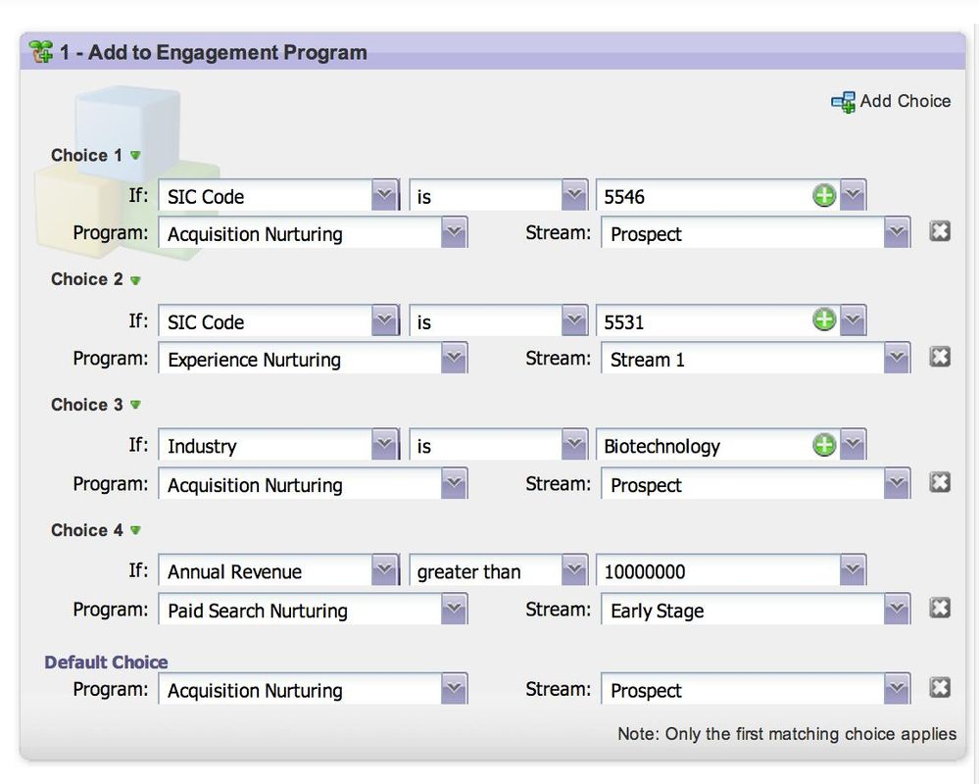Click the X icon on Default Choice row
This screenshot has height=784, width=979.
click(940, 688)
